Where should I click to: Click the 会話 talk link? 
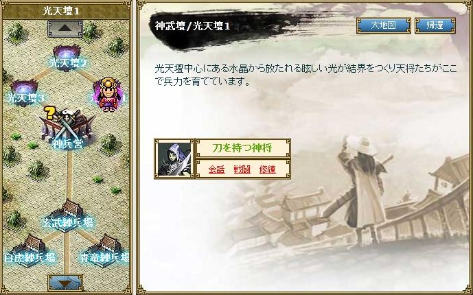(216, 169)
